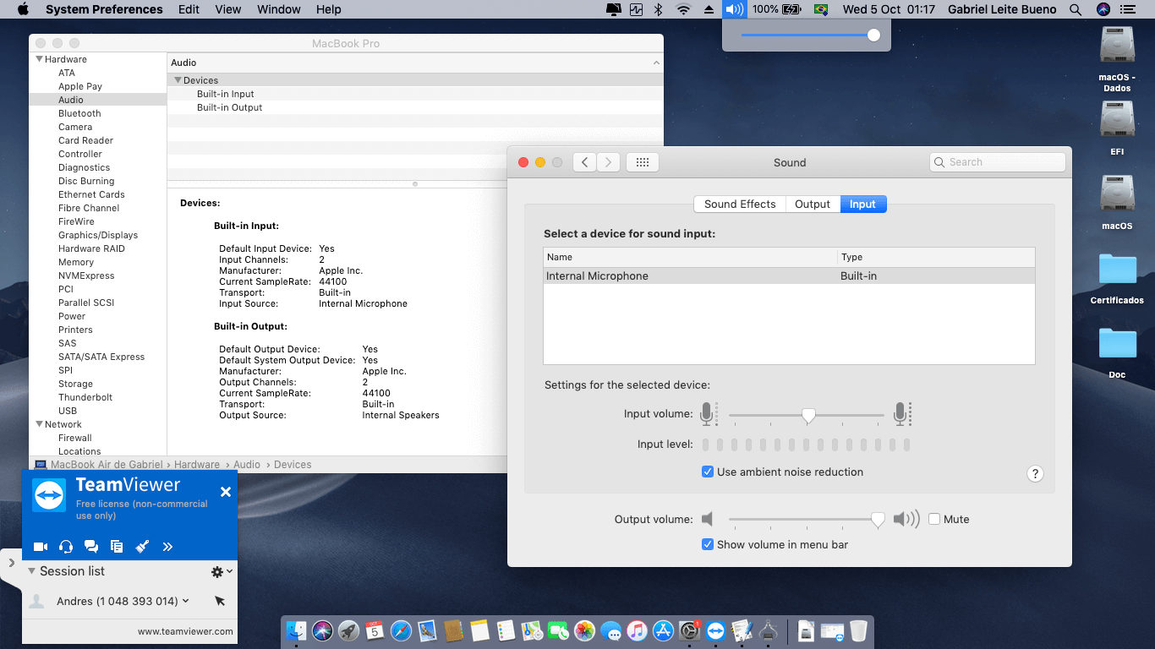1155x649 pixels.
Task: Open Finder from the Dock
Action: [296, 630]
